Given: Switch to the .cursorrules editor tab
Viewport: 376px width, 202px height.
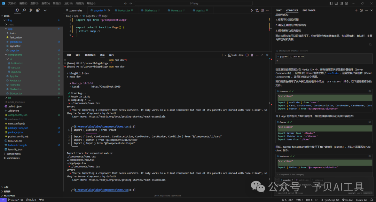Looking at the screenshot, I should (x=75, y=10).
